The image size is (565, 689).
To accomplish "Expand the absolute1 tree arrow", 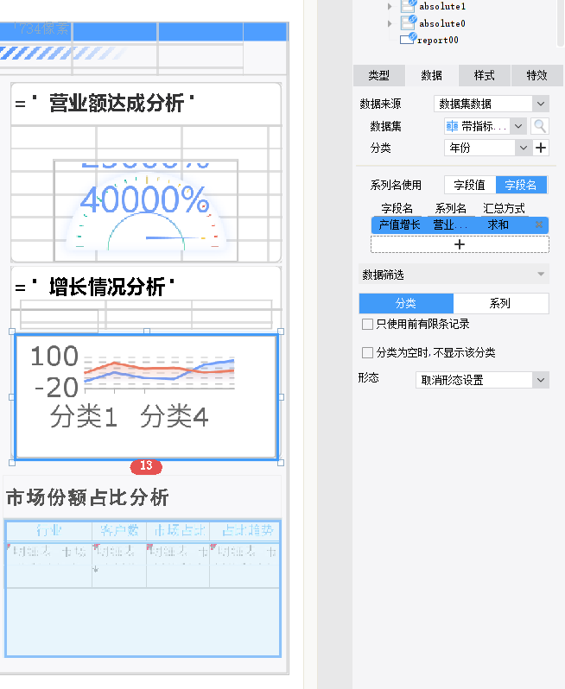I will coord(390,7).
